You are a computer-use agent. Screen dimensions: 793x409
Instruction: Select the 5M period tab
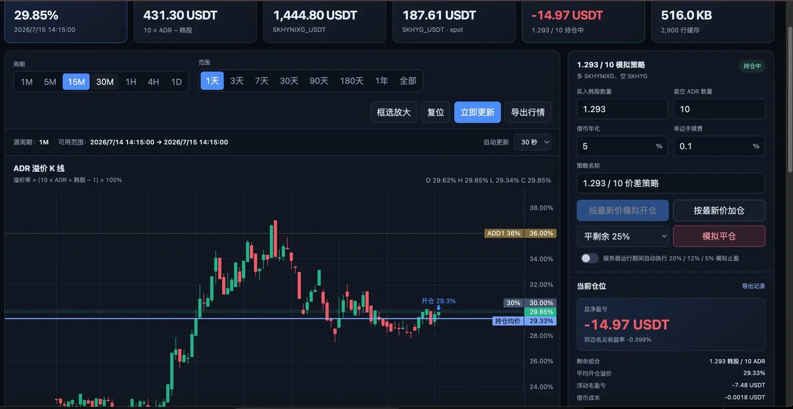pyautogui.click(x=50, y=82)
